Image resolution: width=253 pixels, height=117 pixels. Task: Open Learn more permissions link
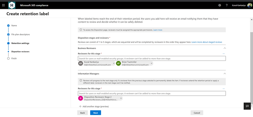[158, 30]
